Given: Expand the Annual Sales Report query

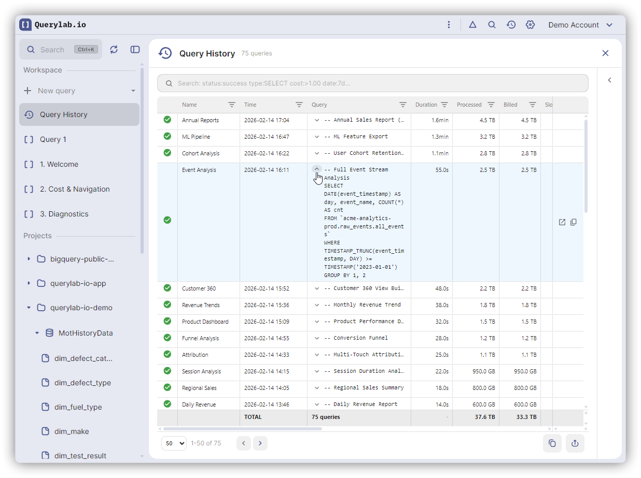Looking at the screenshot, I should pyautogui.click(x=317, y=120).
